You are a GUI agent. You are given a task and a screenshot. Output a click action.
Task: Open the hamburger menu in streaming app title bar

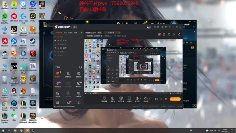(x=169, y=27)
